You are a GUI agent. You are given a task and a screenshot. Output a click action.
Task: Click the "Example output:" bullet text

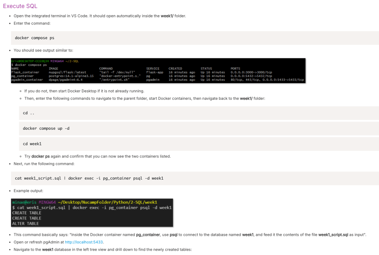[x=29, y=191]
